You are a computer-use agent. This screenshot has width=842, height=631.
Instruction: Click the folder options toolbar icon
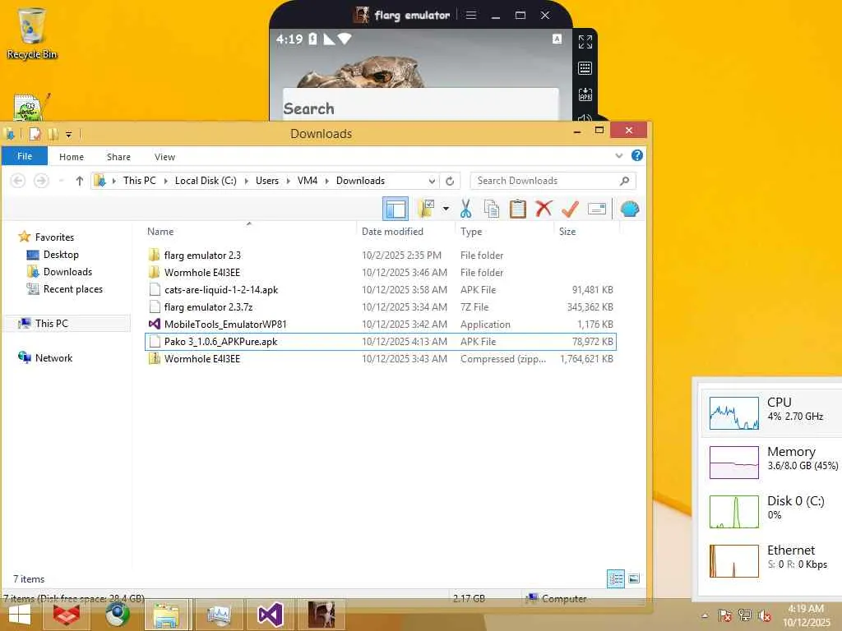pyautogui.click(x=427, y=209)
